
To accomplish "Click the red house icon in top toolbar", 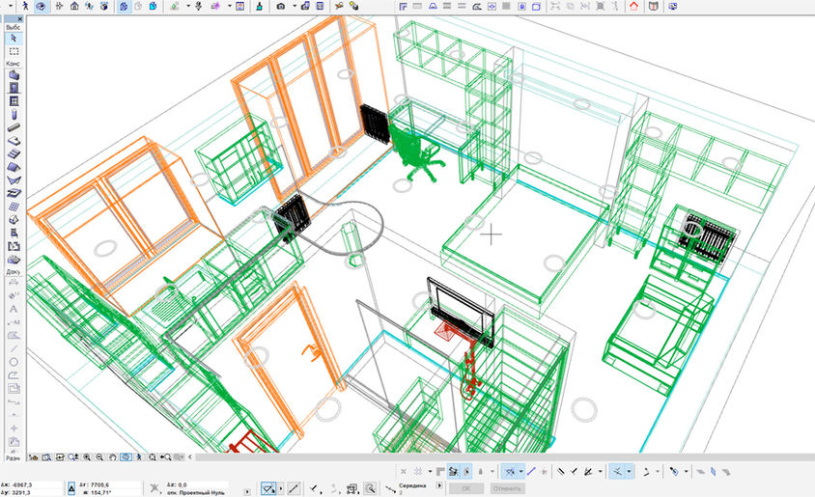I will coord(633,6).
